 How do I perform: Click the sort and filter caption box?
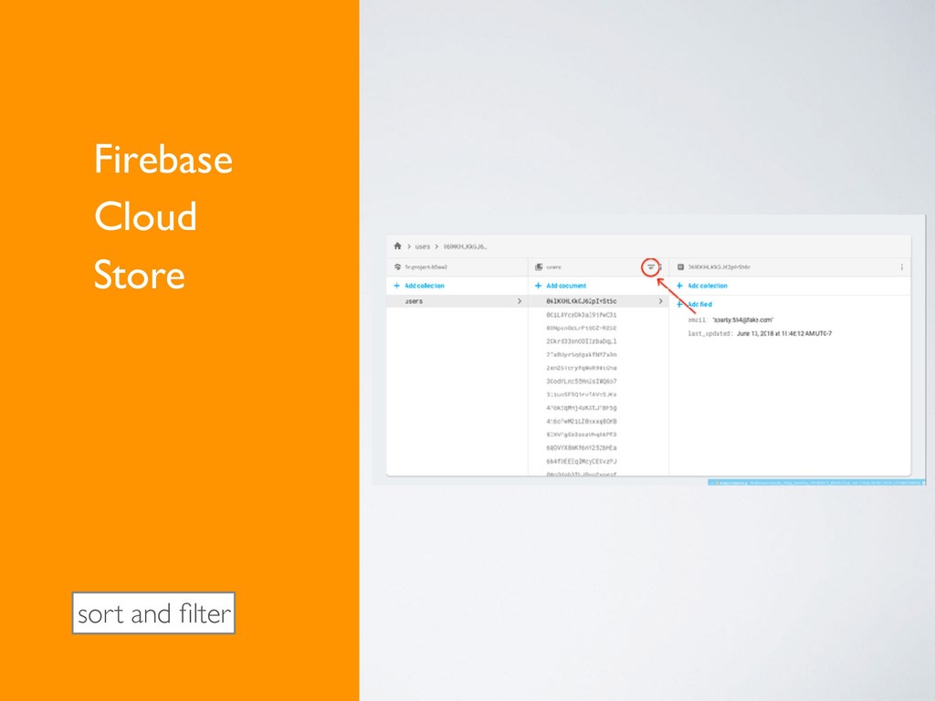point(153,612)
